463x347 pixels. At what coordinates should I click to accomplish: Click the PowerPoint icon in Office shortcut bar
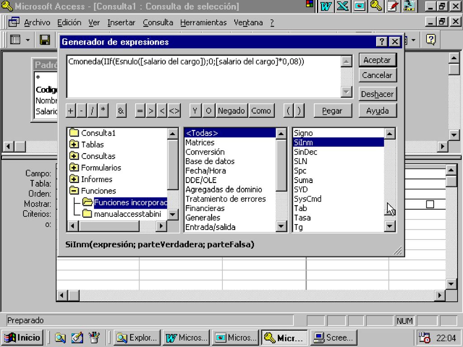point(359,6)
